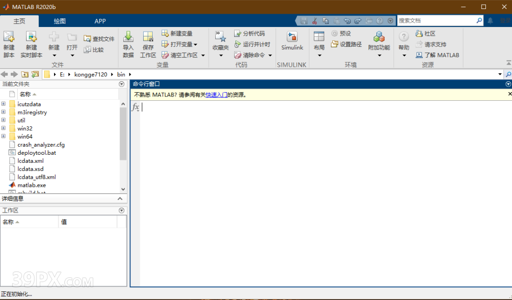Viewport: 512px width, 300px height.
Task: Click the 快速入门 (Getting Started) link
Action: tap(217, 95)
